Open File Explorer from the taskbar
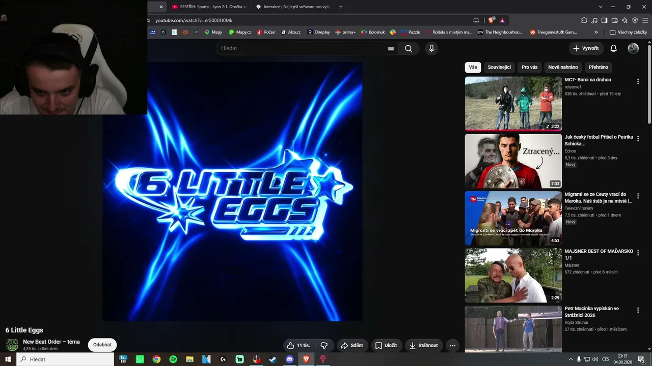Image resolution: width=652 pixels, height=366 pixels. 189,359
